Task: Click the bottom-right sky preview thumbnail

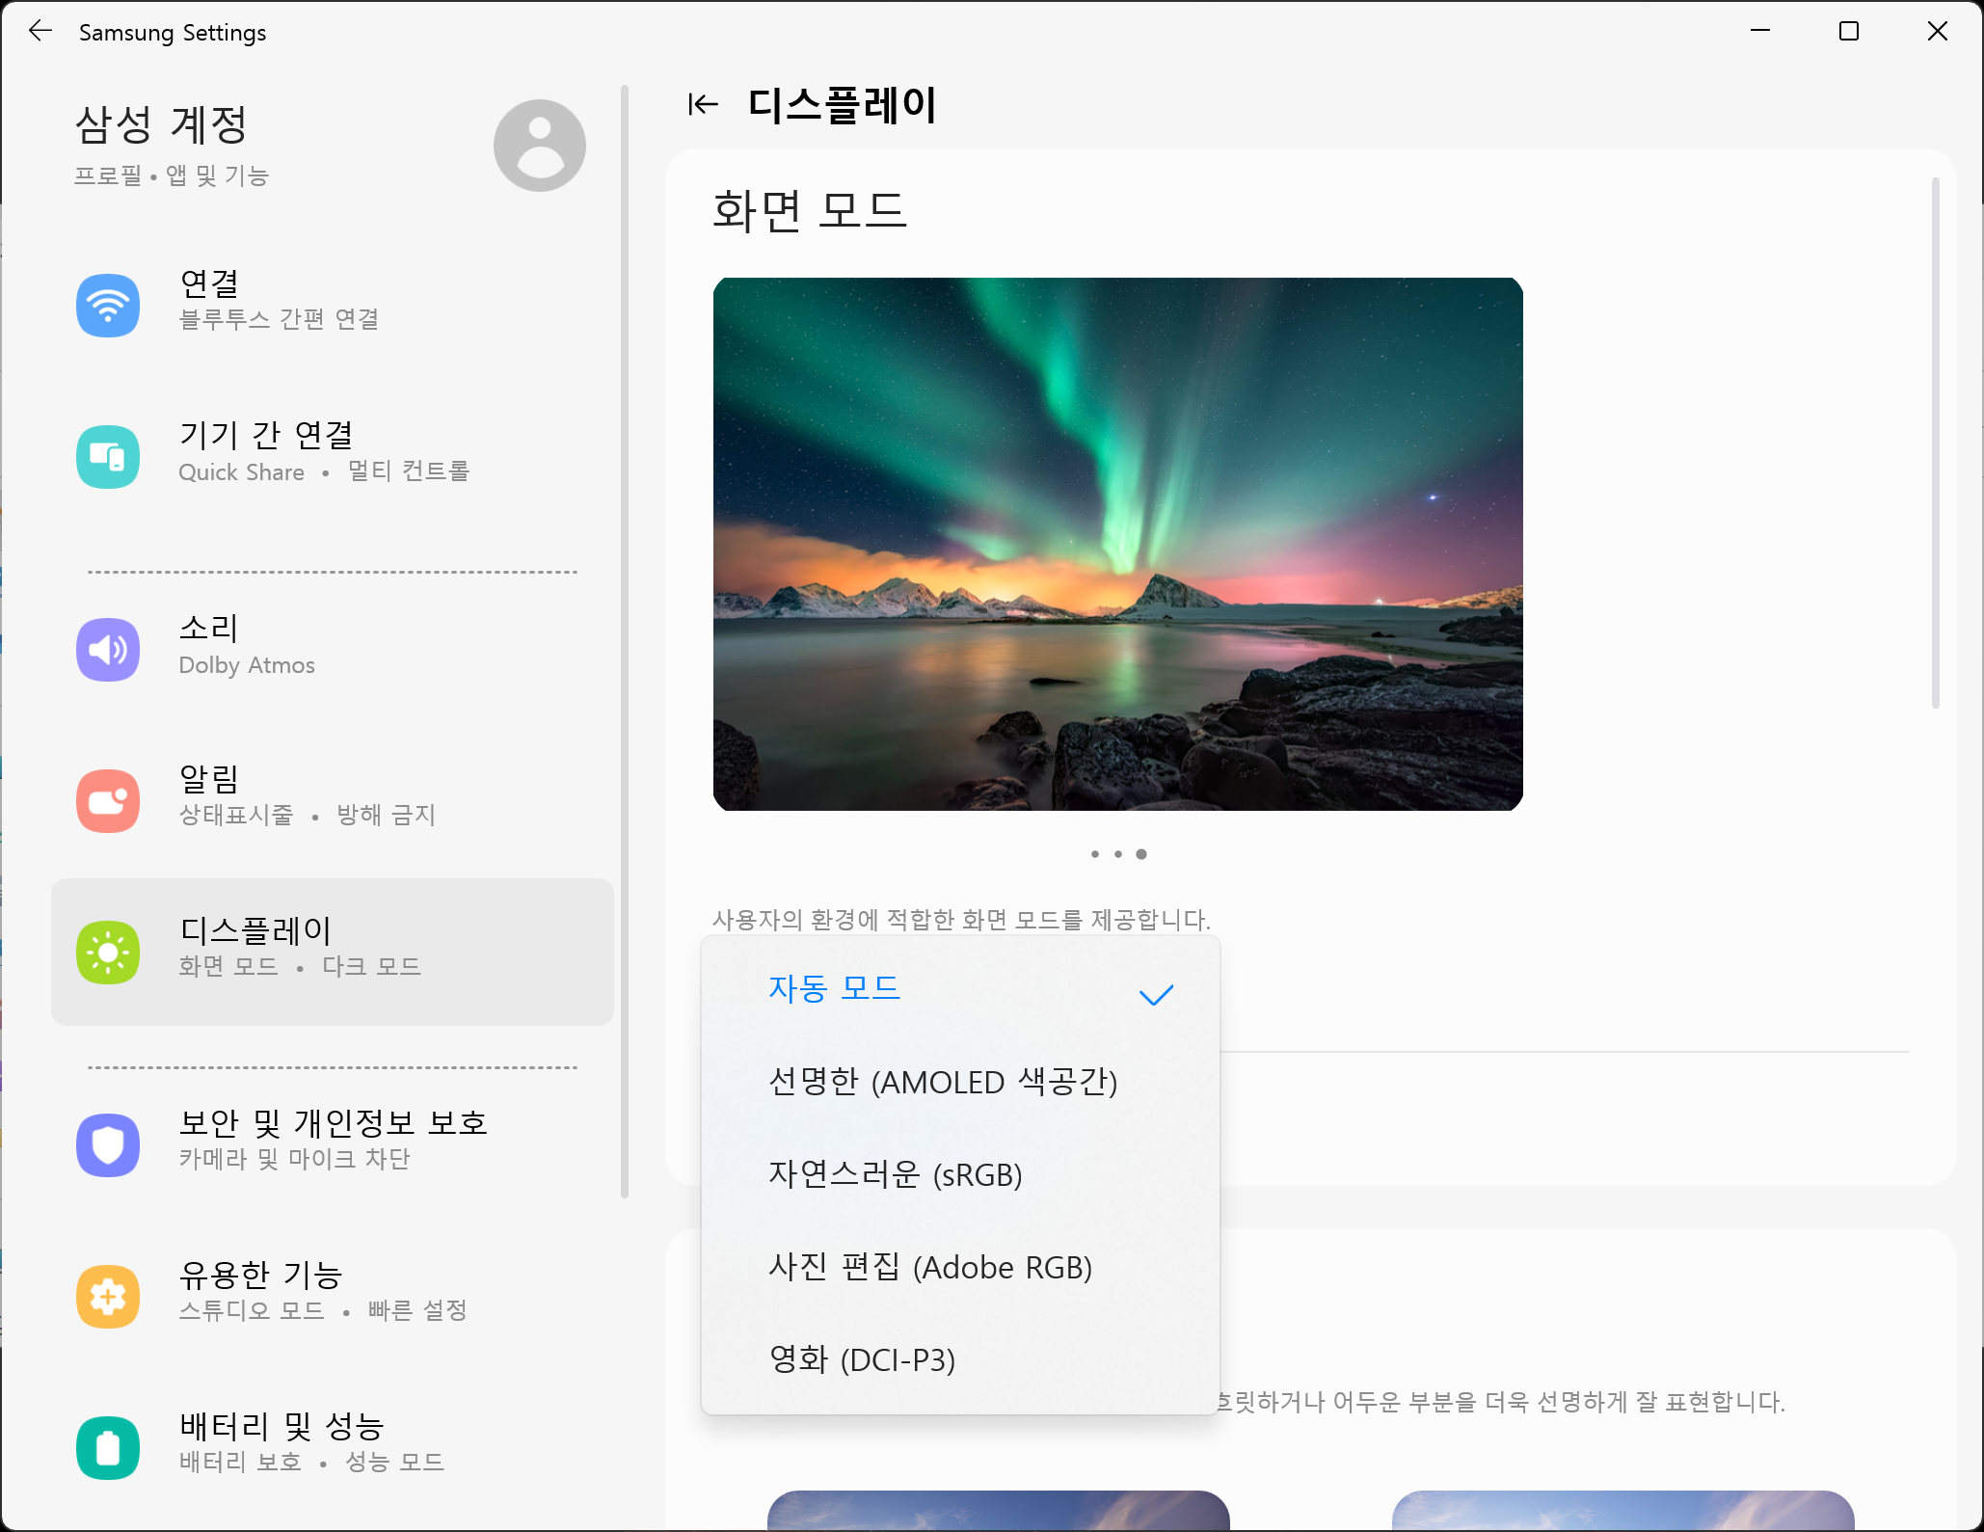Action: [x=1623, y=1511]
